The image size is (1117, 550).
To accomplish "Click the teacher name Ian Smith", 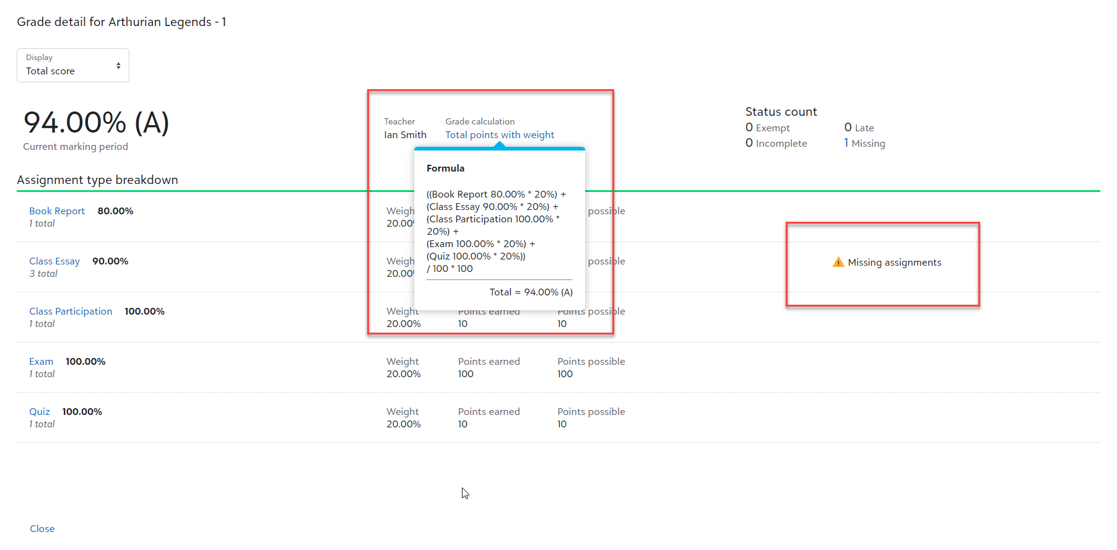I will [x=405, y=134].
